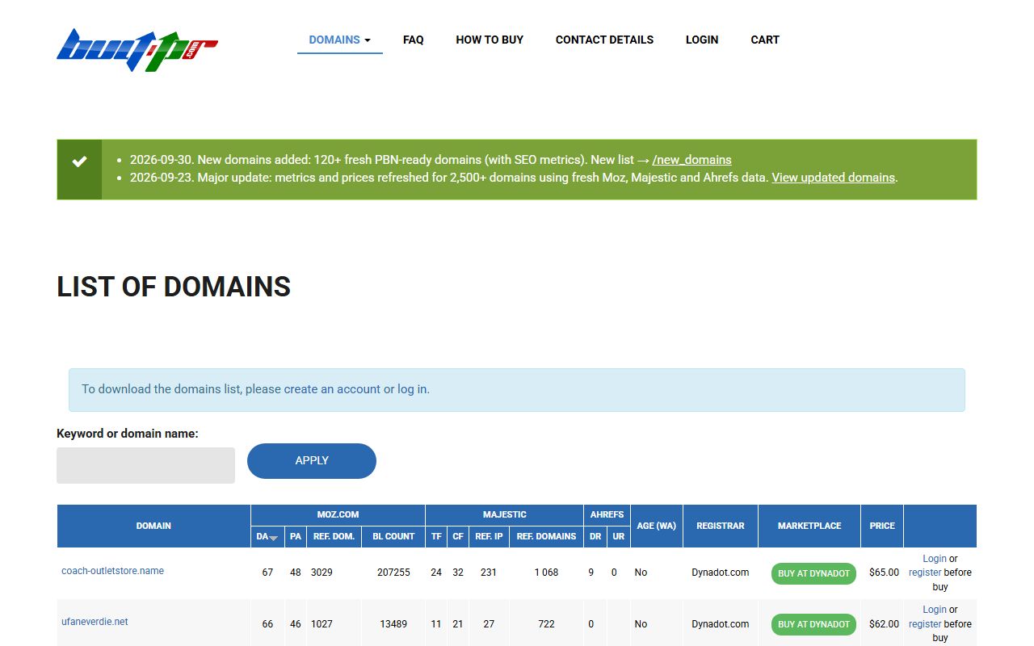Click the buy-pr.com logo
Image resolution: width=1034 pixels, height=646 pixels.
pyautogui.click(x=137, y=50)
